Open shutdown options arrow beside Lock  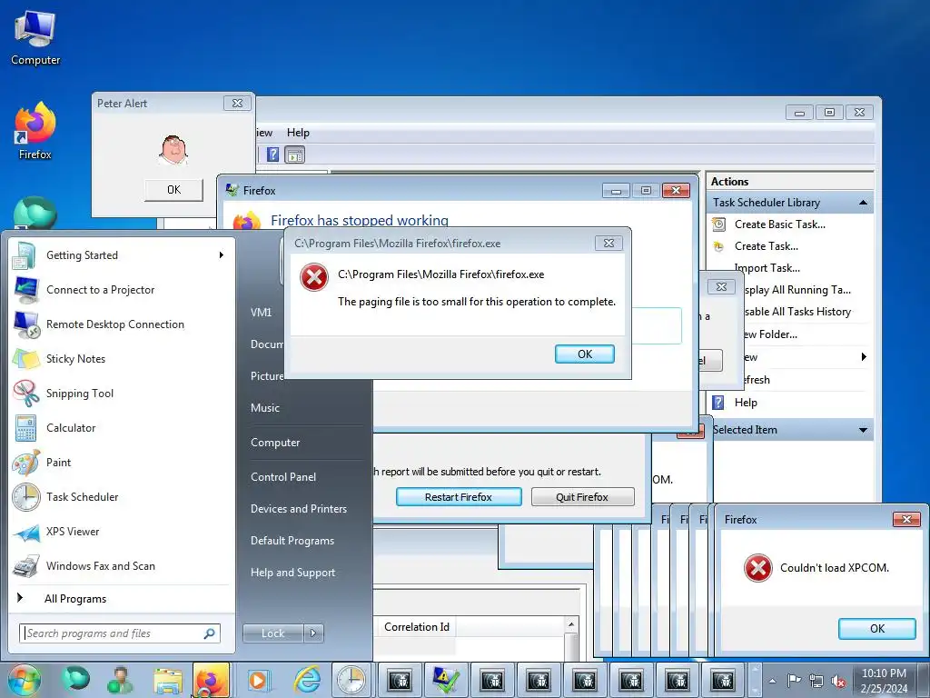(x=313, y=633)
